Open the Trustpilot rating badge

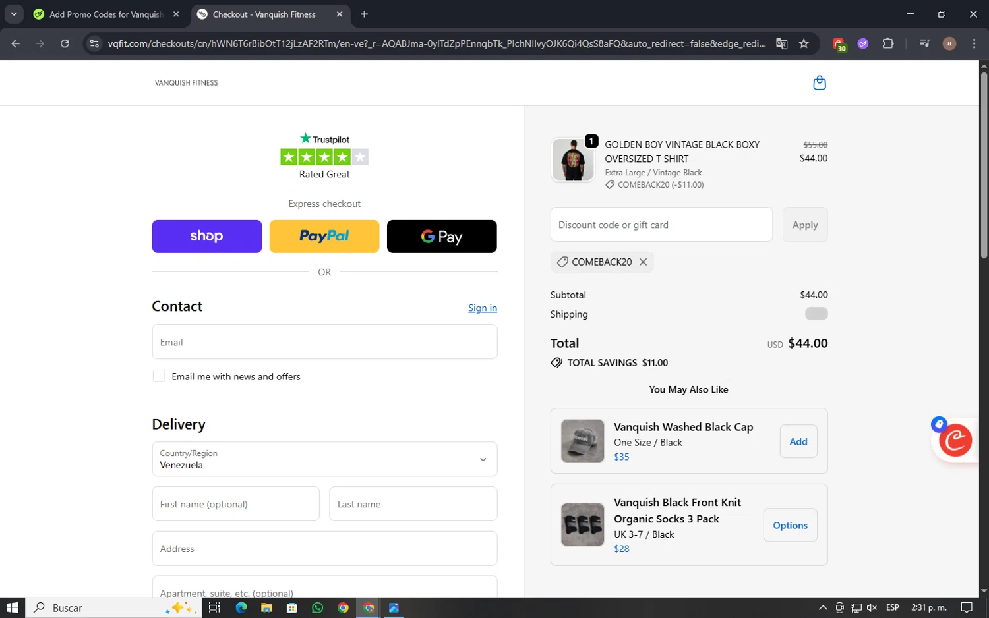324,156
